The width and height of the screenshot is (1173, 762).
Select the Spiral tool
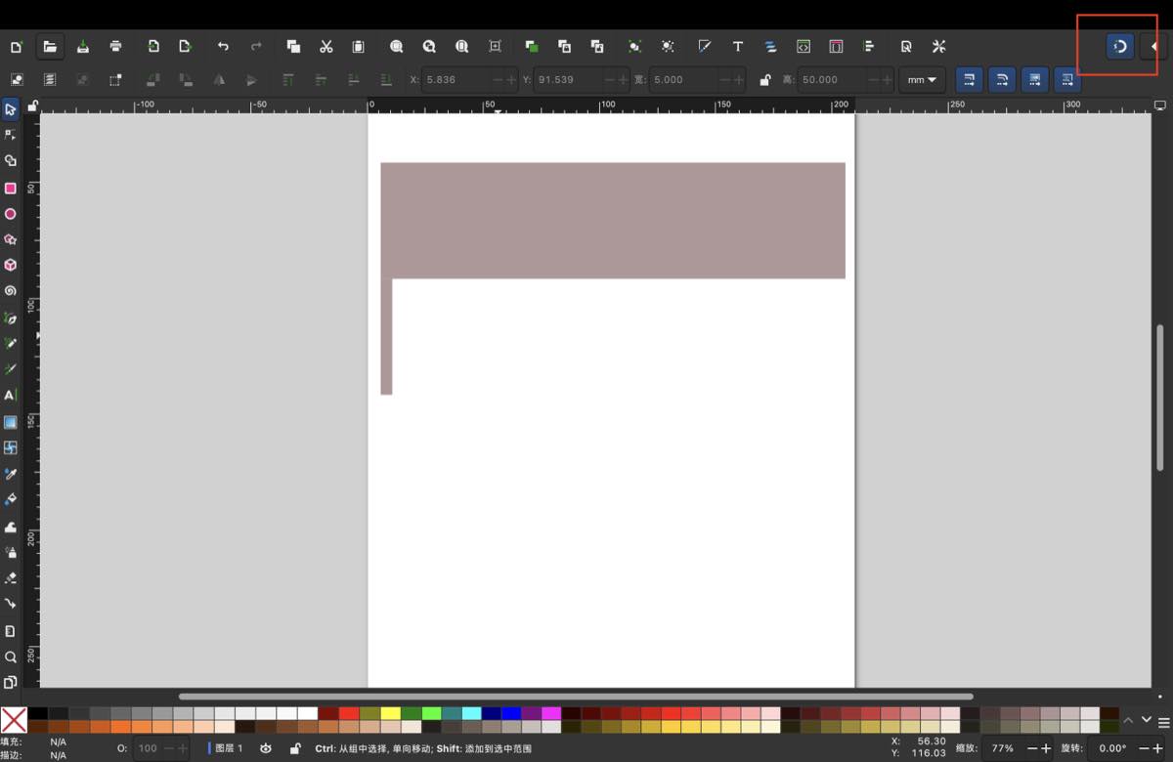click(11, 291)
